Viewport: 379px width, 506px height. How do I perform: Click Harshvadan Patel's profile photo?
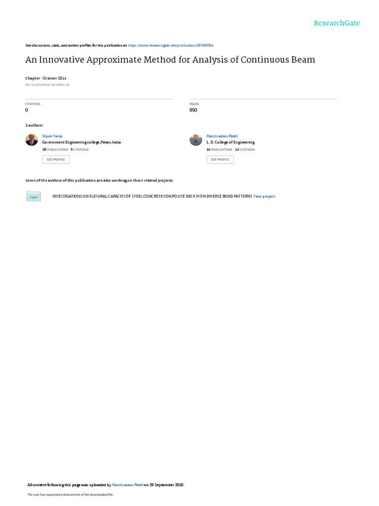[195, 140]
